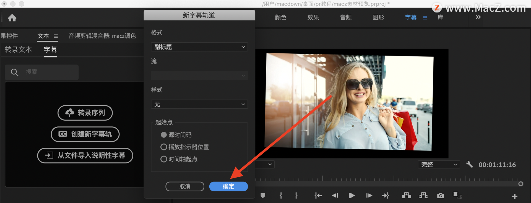Switch to 颜色 workspace
This screenshot has width=531, height=203.
pos(280,17)
